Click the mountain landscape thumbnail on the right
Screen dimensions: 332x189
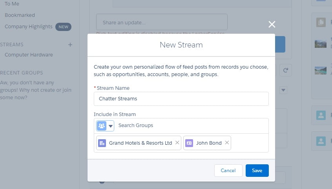[321, 44]
